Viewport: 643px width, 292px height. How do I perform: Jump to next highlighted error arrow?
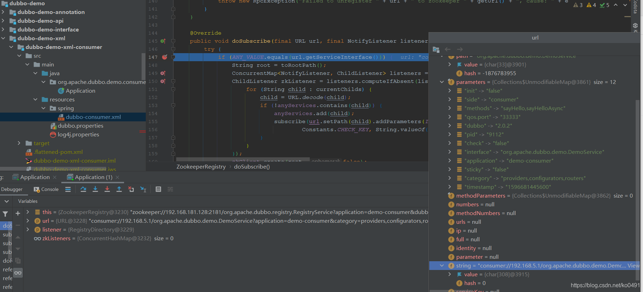(x=625, y=5)
